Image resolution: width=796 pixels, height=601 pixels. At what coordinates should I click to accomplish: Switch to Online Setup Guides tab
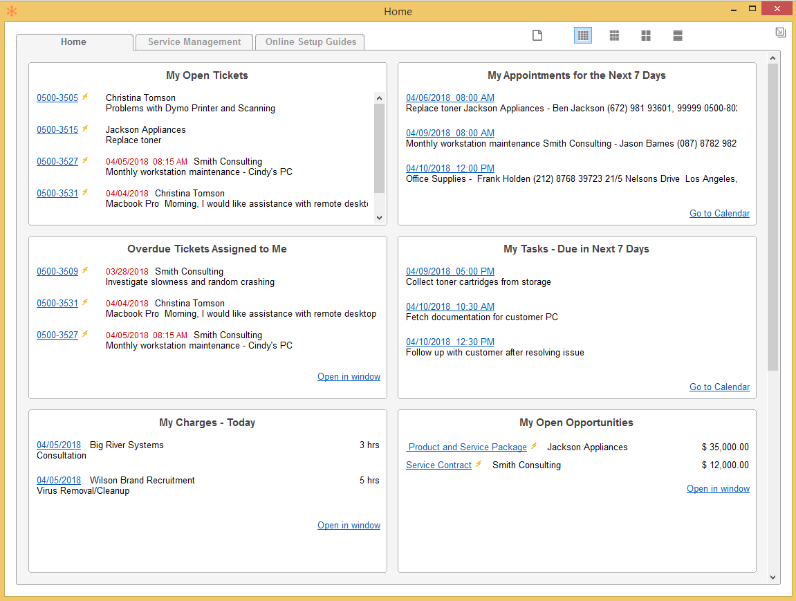pos(311,42)
